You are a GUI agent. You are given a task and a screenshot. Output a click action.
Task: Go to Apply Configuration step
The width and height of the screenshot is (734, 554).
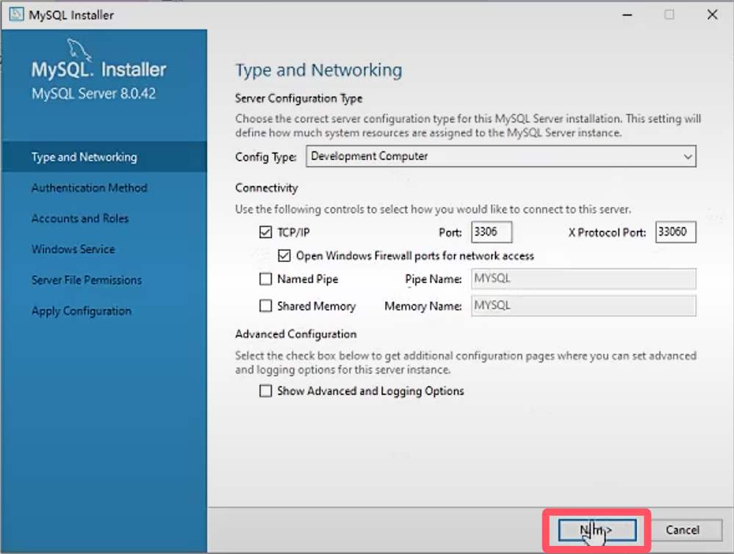click(x=82, y=311)
